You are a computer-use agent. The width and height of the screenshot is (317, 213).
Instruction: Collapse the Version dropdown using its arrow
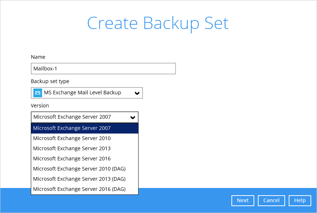pyautogui.click(x=133, y=117)
